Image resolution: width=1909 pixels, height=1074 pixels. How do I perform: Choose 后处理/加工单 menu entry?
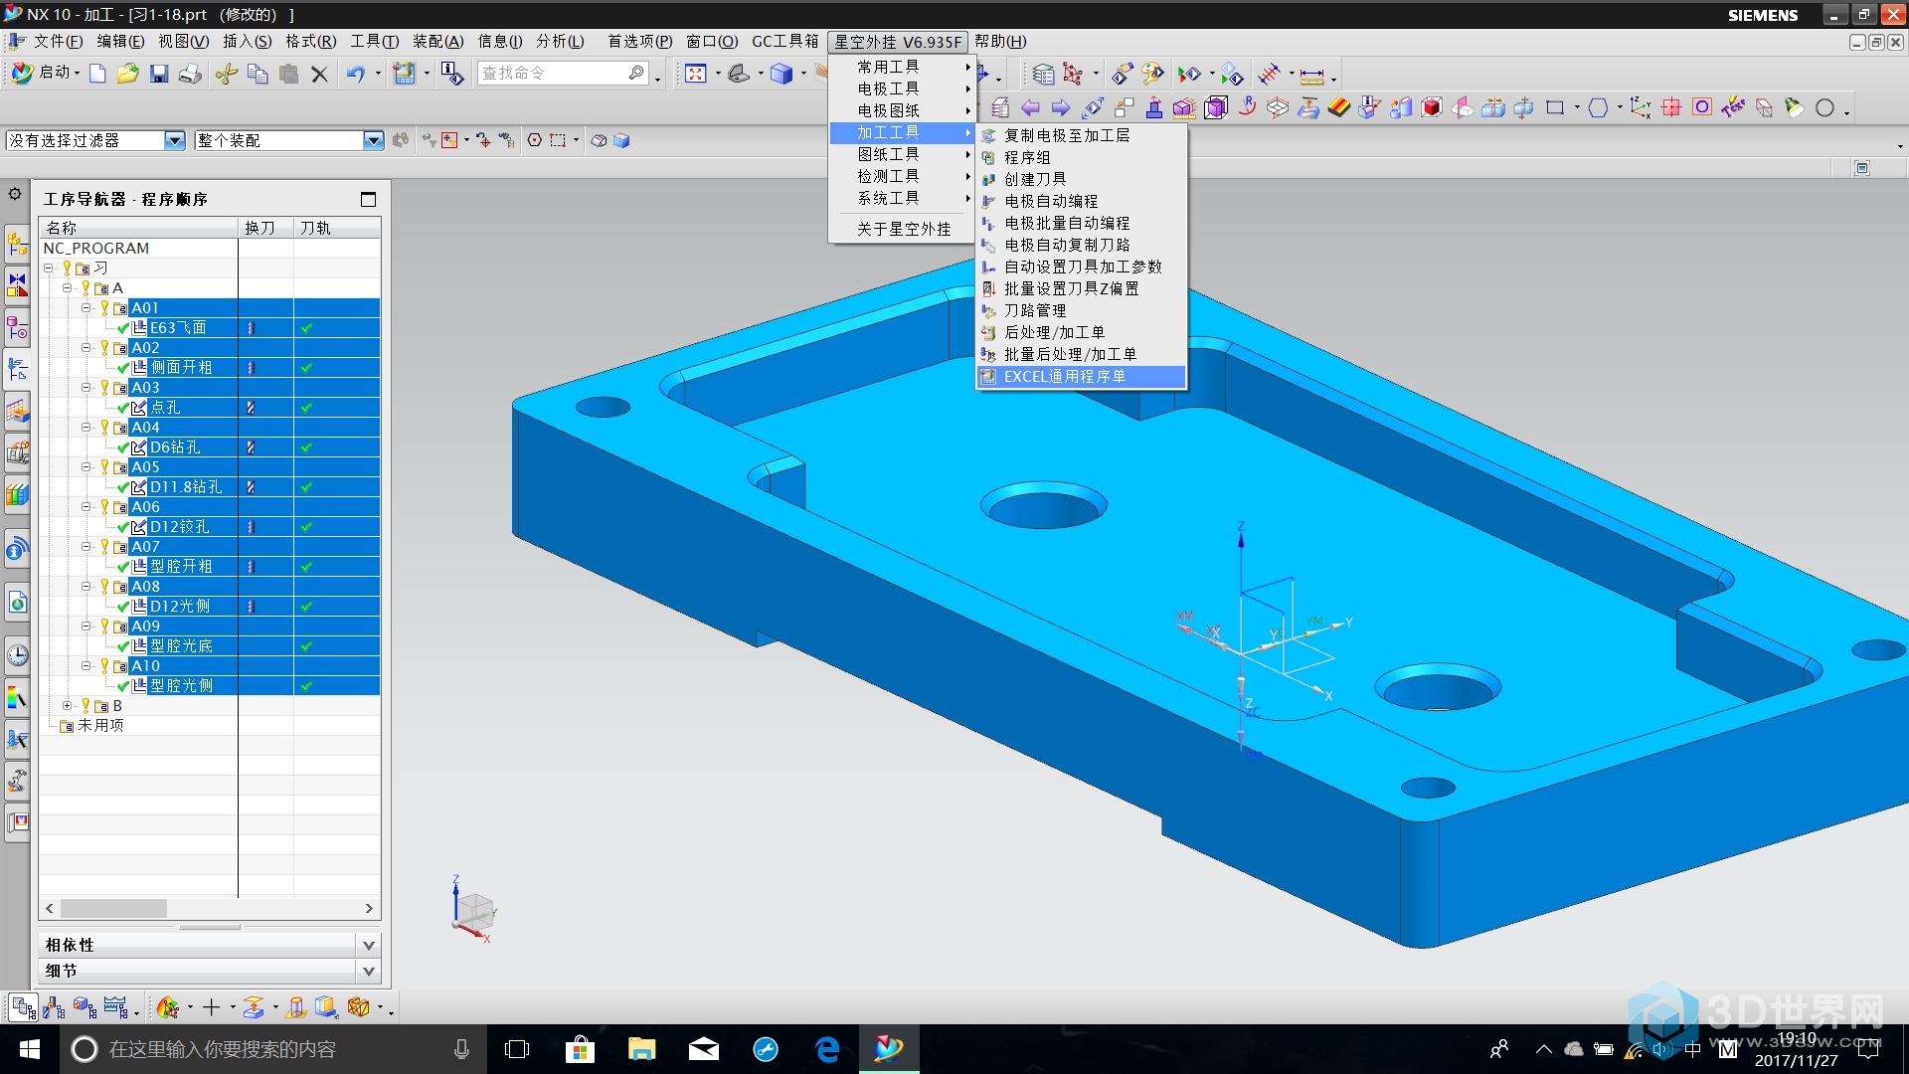coord(1081,332)
